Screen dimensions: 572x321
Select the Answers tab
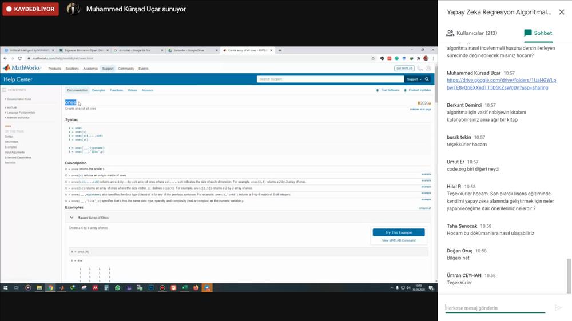[x=148, y=90]
